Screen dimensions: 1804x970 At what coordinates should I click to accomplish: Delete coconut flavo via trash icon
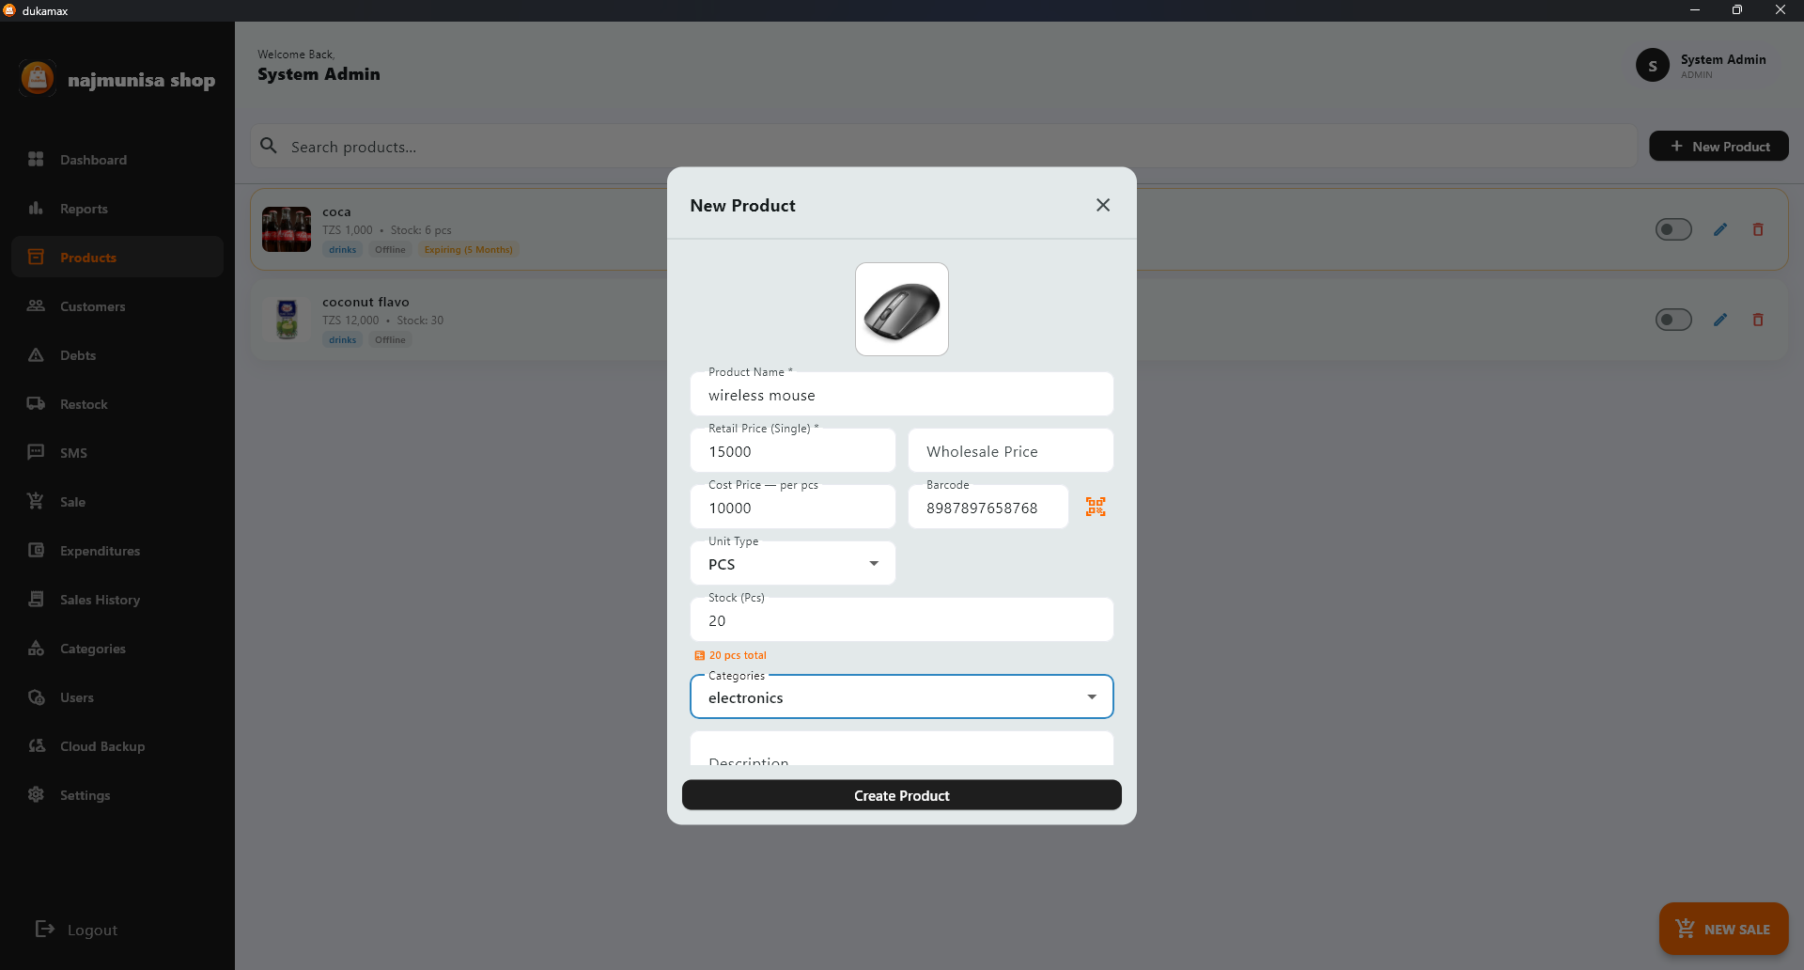1758,320
